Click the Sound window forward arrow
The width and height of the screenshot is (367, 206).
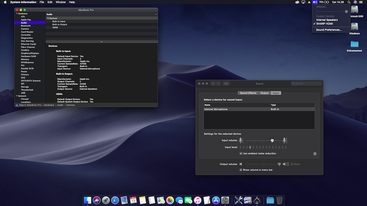(x=218, y=84)
